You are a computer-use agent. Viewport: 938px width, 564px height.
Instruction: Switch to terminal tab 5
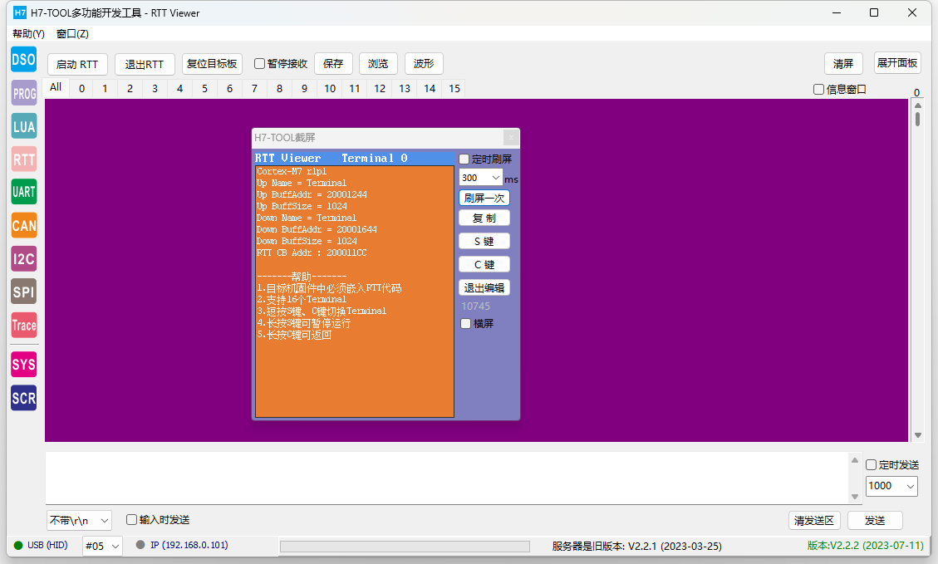click(204, 89)
